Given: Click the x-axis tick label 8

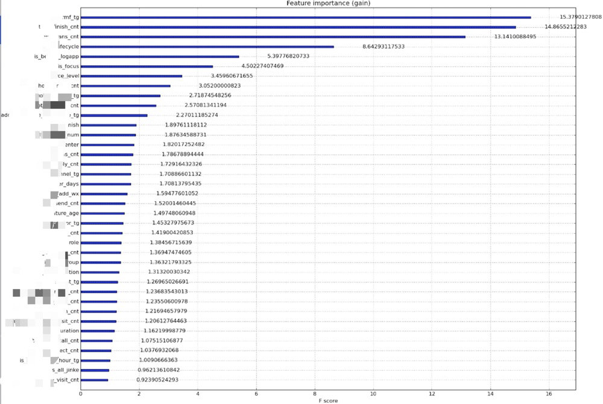Looking at the screenshot, I should click(x=315, y=393).
